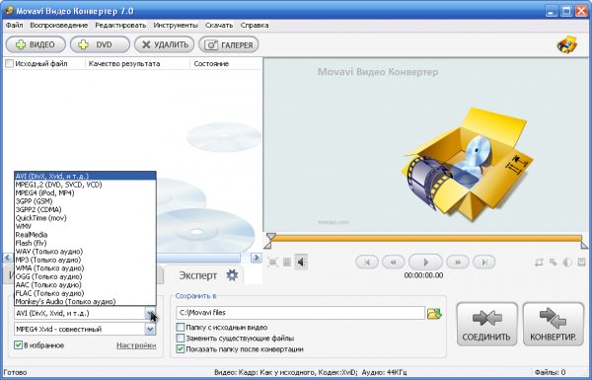Select 3GPP2 (CDMA) format option
This screenshot has height=380, width=592.
point(85,209)
